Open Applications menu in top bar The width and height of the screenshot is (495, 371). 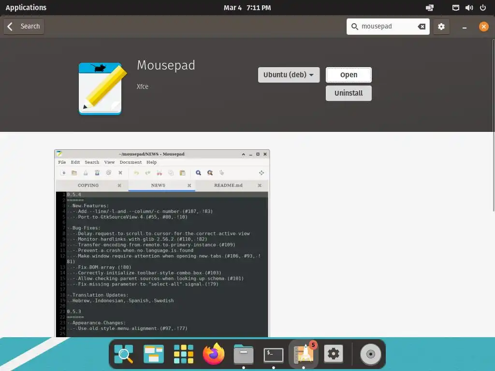tap(26, 8)
